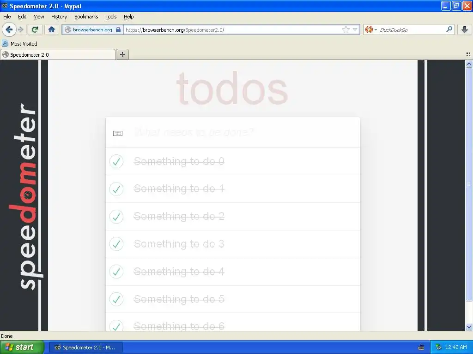The width and height of the screenshot is (473, 354).
Task: Open the Edit menu
Action: (x=22, y=17)
